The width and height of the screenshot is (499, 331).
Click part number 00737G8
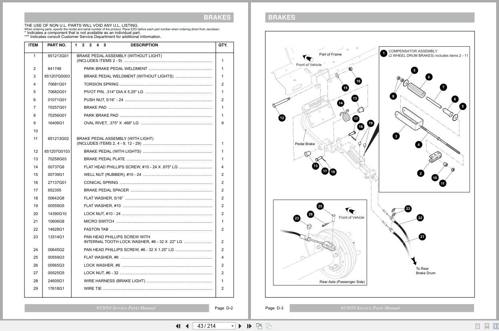click(56, 167)
